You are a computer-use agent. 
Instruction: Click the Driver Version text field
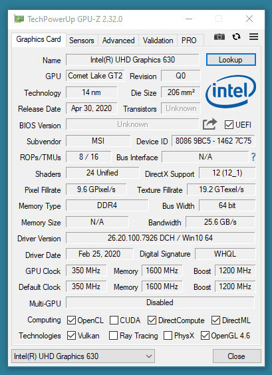click(x=160, y=238)
